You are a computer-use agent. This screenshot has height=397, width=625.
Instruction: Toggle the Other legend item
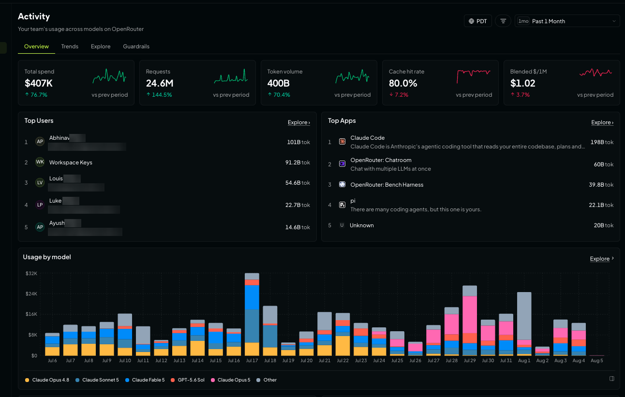267,380
